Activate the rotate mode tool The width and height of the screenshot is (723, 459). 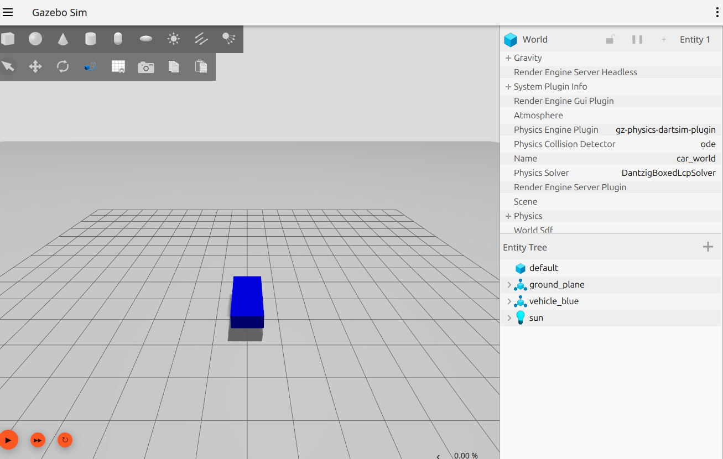point(63,66)
